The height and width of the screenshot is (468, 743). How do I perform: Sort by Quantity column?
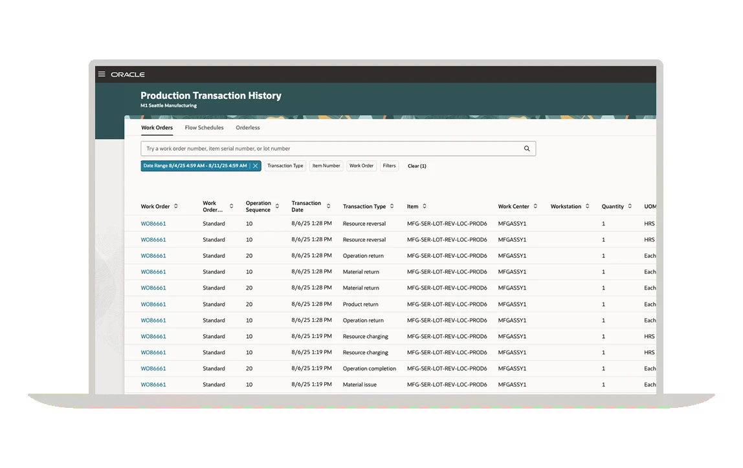(630, 207)
